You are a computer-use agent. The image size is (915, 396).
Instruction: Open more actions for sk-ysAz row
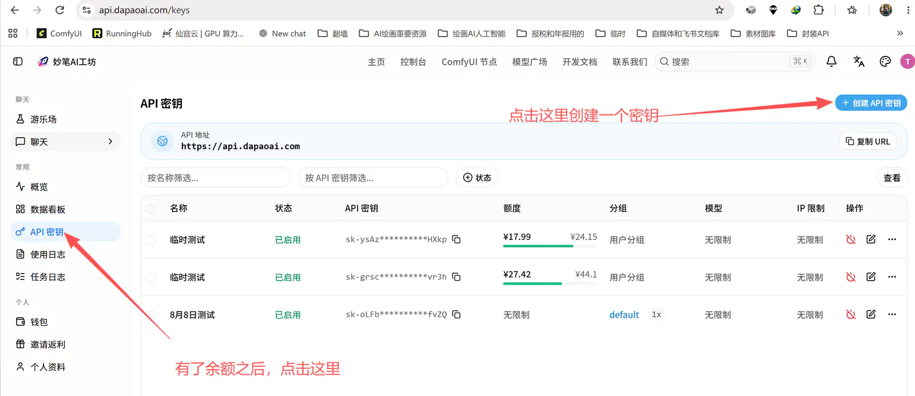[892, 239]
